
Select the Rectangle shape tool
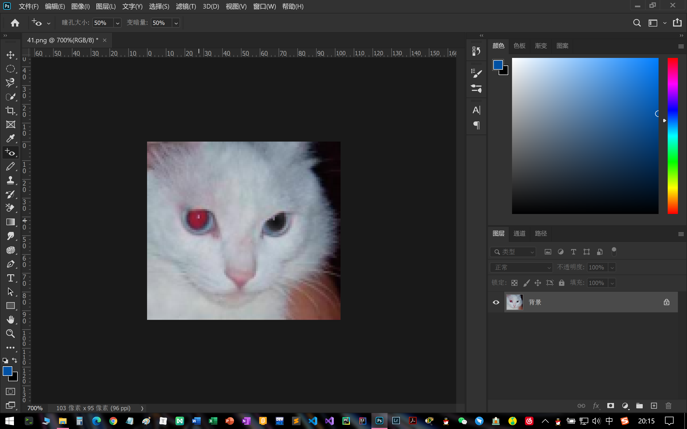tap(10, 306)
